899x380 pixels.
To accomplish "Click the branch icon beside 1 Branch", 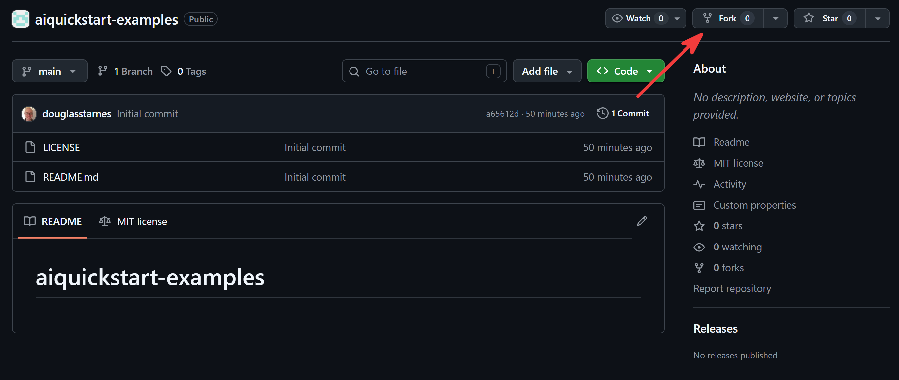I will click(103, 71).
